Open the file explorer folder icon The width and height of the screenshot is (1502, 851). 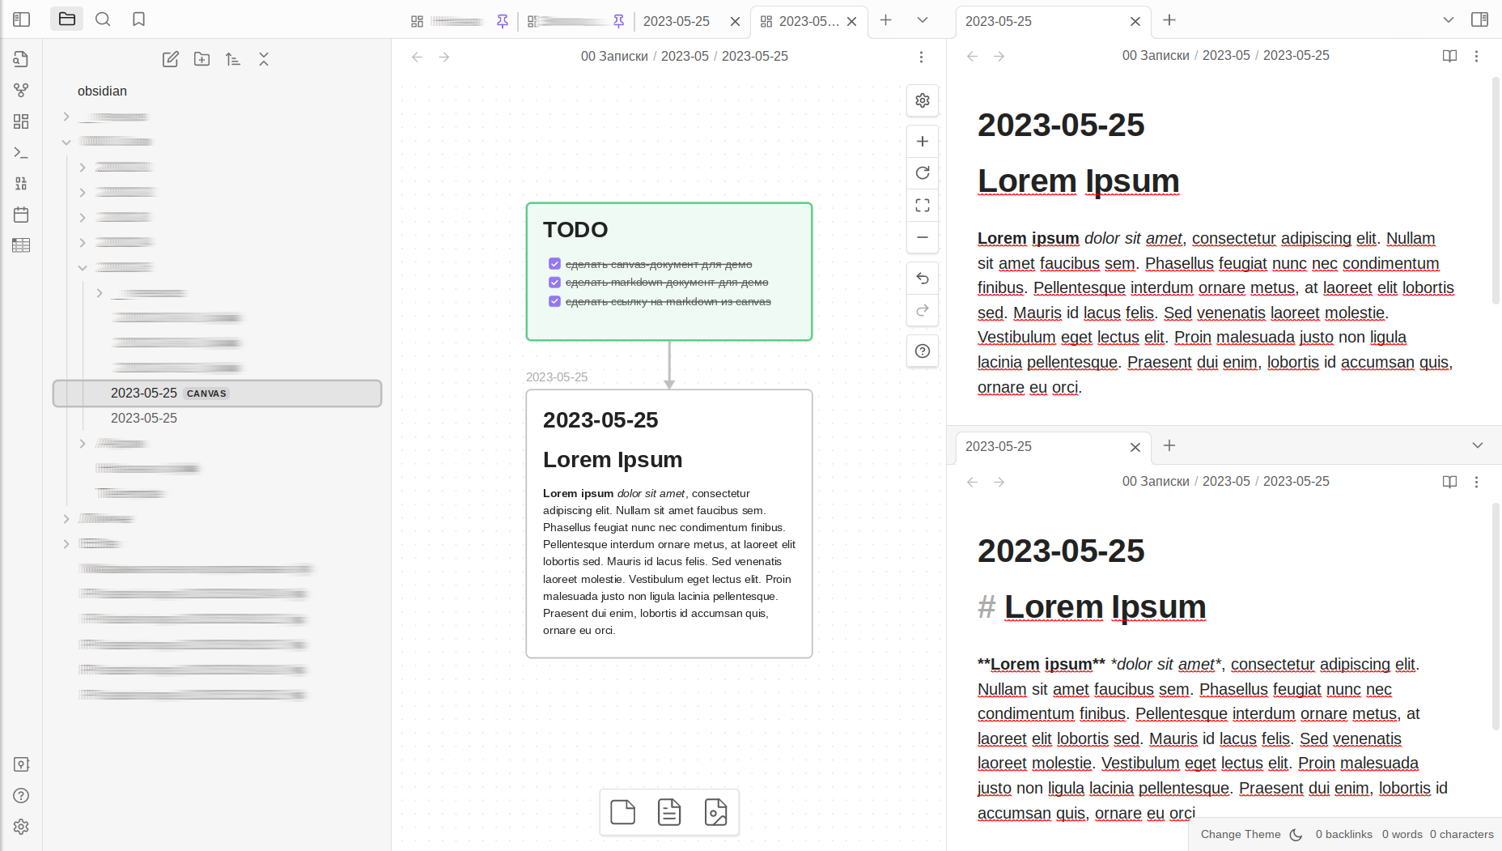pos(67,19)
